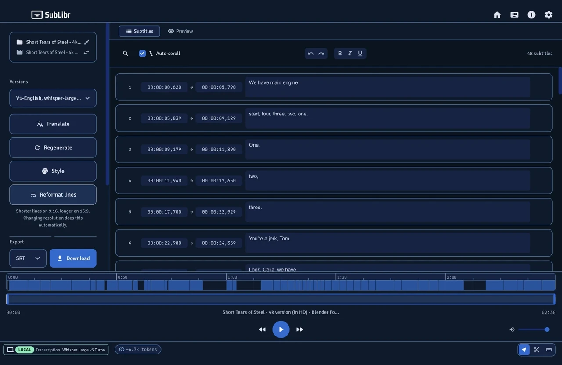Apply italic formatting with the I icon
The width and height of the screenshot is (562, 365).
pyautogui.click(x=350, y=54)
